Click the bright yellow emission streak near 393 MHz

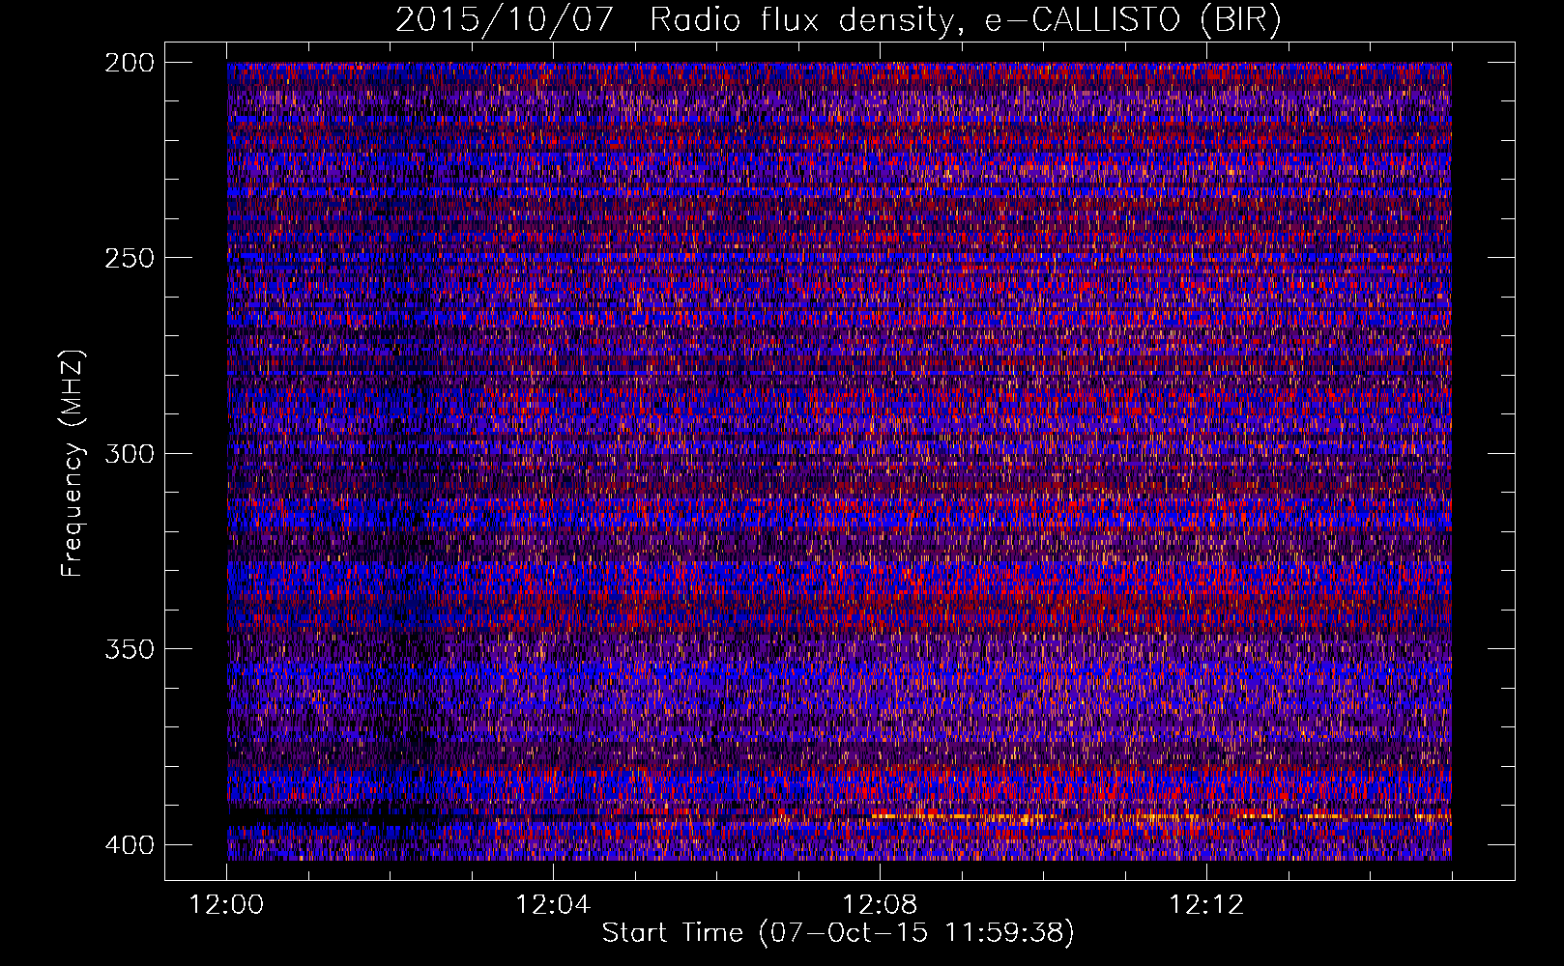(1160, 816)
